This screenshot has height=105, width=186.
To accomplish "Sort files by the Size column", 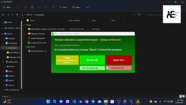I will (x=113, y=20).
